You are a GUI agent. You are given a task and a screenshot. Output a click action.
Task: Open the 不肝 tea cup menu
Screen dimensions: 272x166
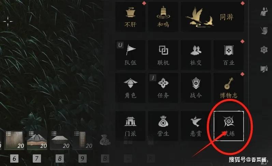(x=130, y=17)
